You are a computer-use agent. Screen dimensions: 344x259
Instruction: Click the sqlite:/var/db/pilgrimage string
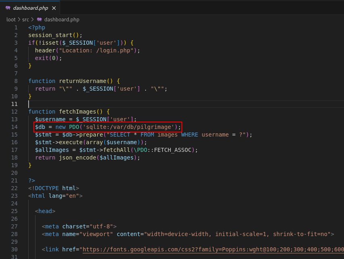tap(128, 127)
